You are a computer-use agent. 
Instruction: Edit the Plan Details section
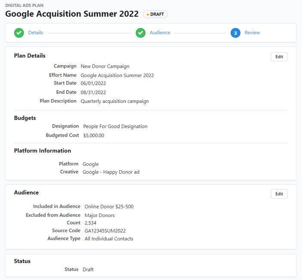coord(279,57)
